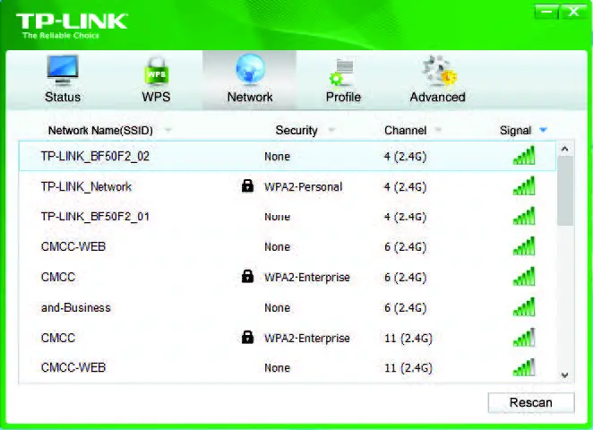
Task: Close the TP-LINK utility window
Action: [573, 13]
